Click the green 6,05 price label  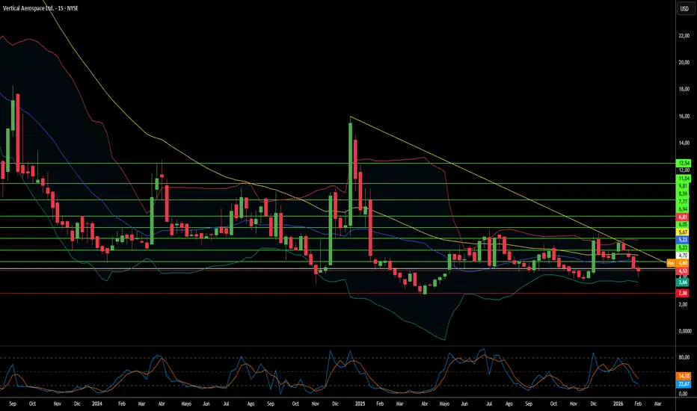click(x=683, y=224)
